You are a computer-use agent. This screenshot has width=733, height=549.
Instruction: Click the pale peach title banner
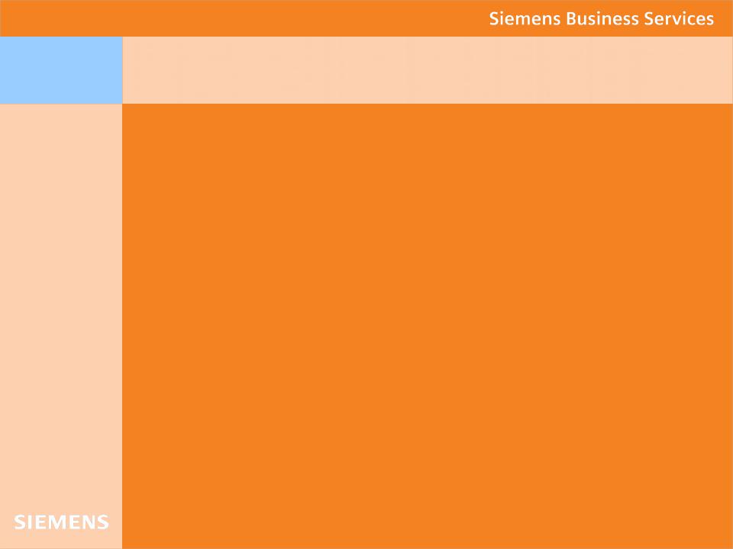[x=428, y=70]
